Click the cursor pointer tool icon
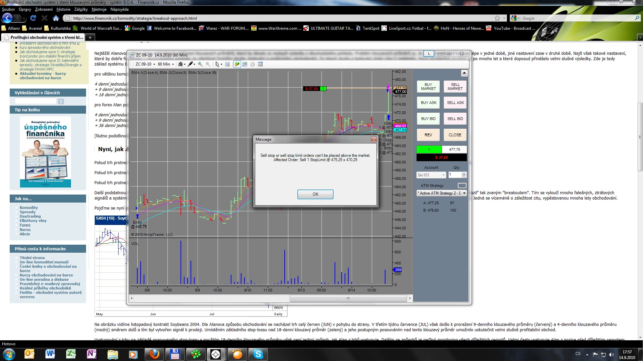 pos(217,64)
